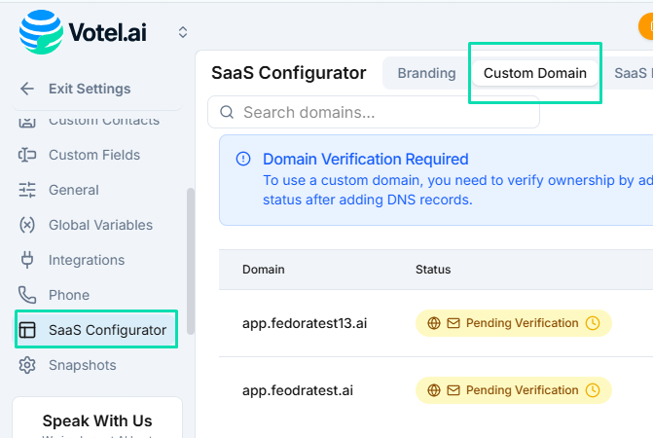653x438 pixels.
Task: Click clock icon in app.fedoratest13.ai status
Action: pyautogui.click(x=593, y=323)
